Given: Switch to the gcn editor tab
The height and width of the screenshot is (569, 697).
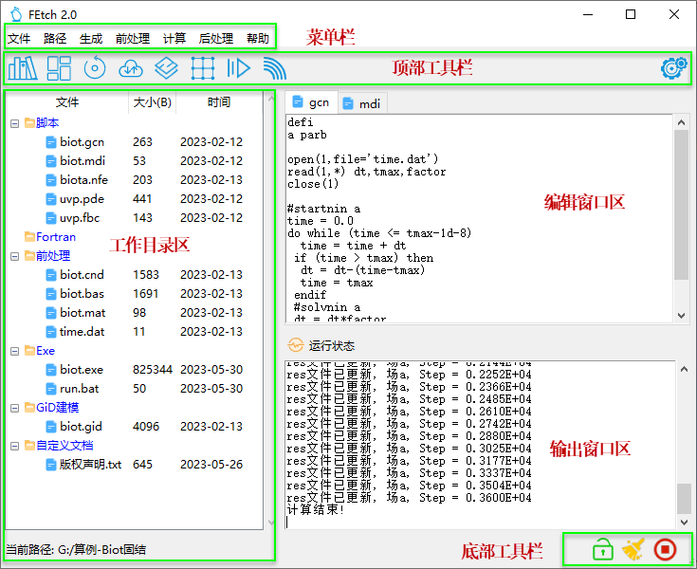Looking at the screenshot, I should pyautogui.click(x=311, y=102).
